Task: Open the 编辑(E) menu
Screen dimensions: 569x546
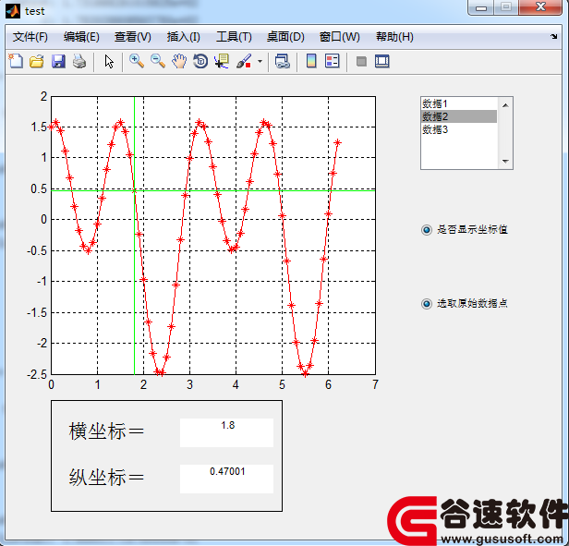Action: pyautogui.click(x=81, y=37)
